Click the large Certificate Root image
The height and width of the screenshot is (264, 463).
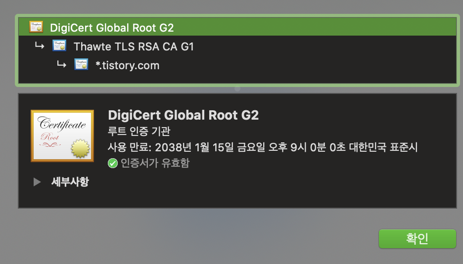62,135
